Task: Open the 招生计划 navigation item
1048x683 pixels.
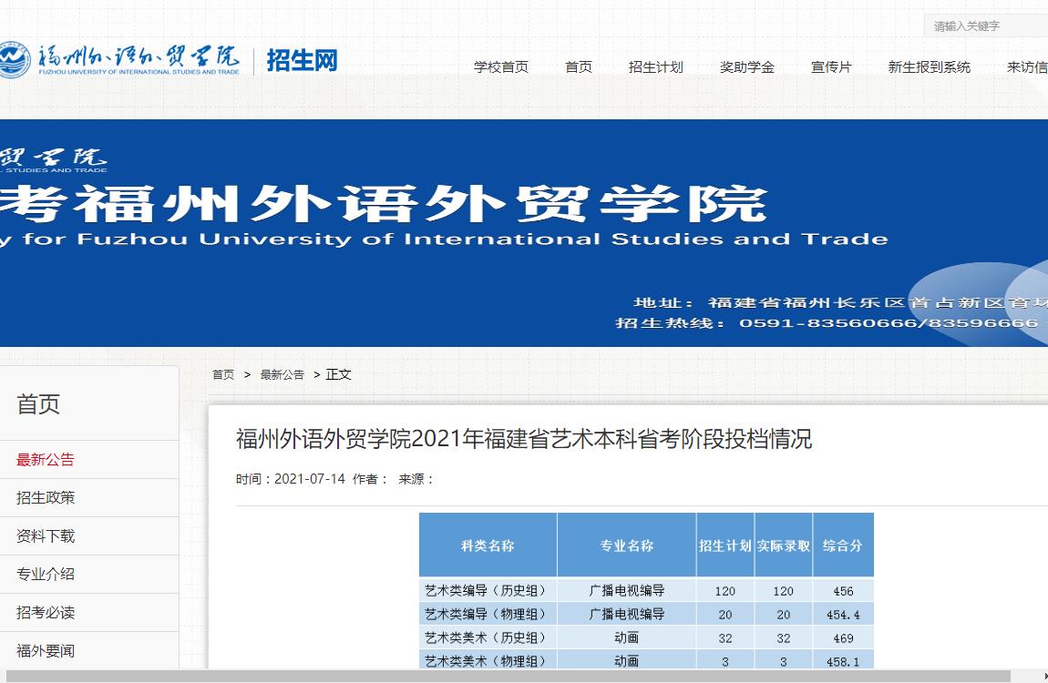Action: 655,66
